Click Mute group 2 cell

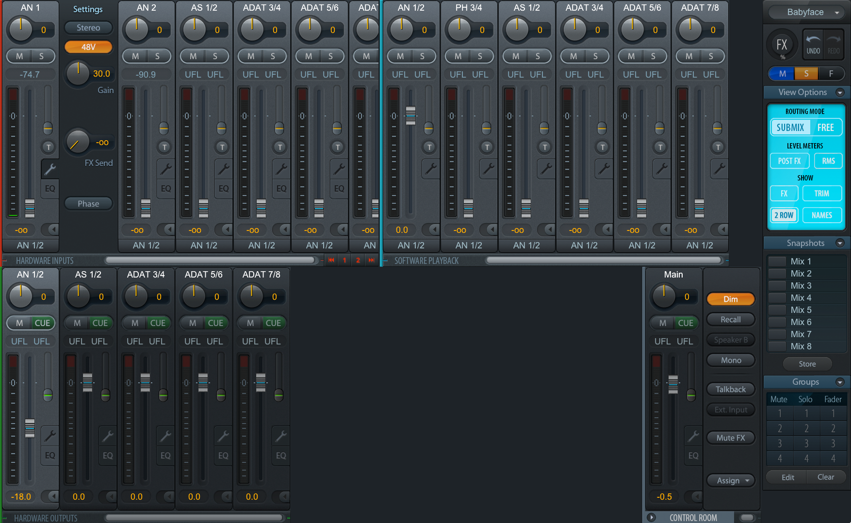click(x=780, y=429)
